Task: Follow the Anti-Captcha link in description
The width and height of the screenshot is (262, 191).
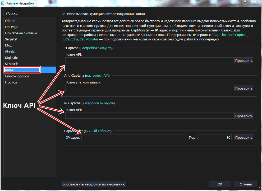Action: (x=238, y=35)
